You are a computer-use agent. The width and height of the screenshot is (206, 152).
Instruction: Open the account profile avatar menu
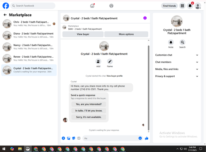[198, 6]
